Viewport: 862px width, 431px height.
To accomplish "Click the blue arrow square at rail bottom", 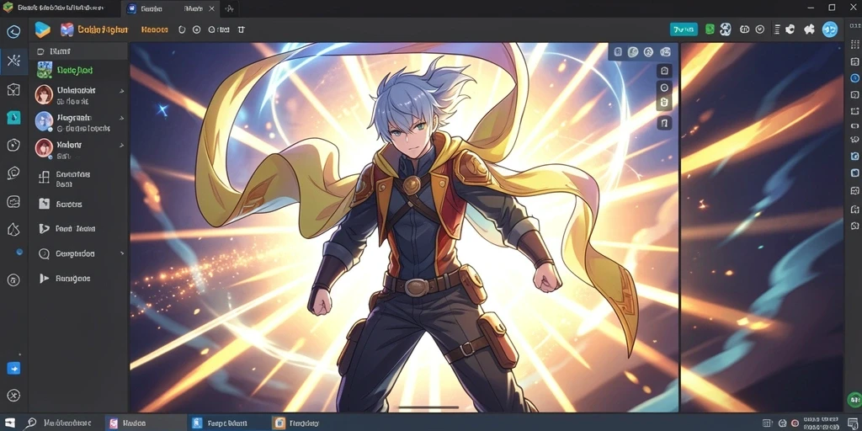I will coord(13,369).
